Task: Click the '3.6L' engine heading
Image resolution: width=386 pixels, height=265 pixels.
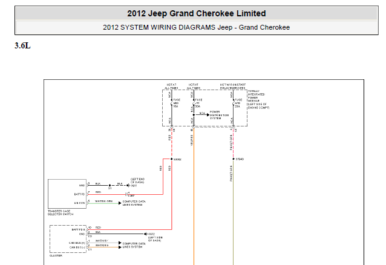Action: [22, 45]
